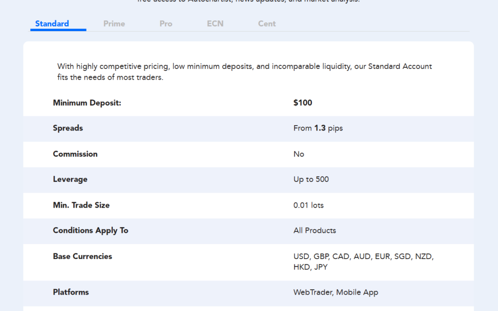Click the Minimum Deposit label
This screenshot has height=311, width=498.
[87, 103]
